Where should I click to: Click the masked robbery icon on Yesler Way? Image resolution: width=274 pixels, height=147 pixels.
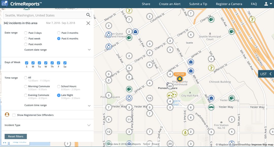tap(211, 107)
